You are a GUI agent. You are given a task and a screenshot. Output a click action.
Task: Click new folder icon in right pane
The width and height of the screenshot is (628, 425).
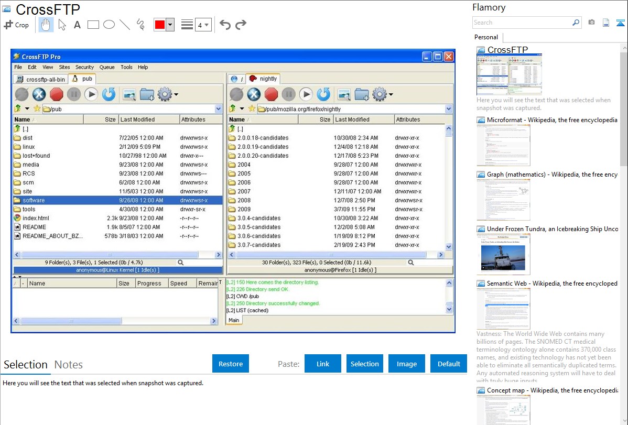(x=362, y=94)
